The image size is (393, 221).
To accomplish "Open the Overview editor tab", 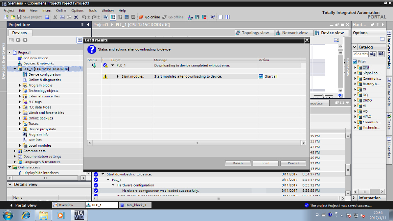I will pos(68,205).
